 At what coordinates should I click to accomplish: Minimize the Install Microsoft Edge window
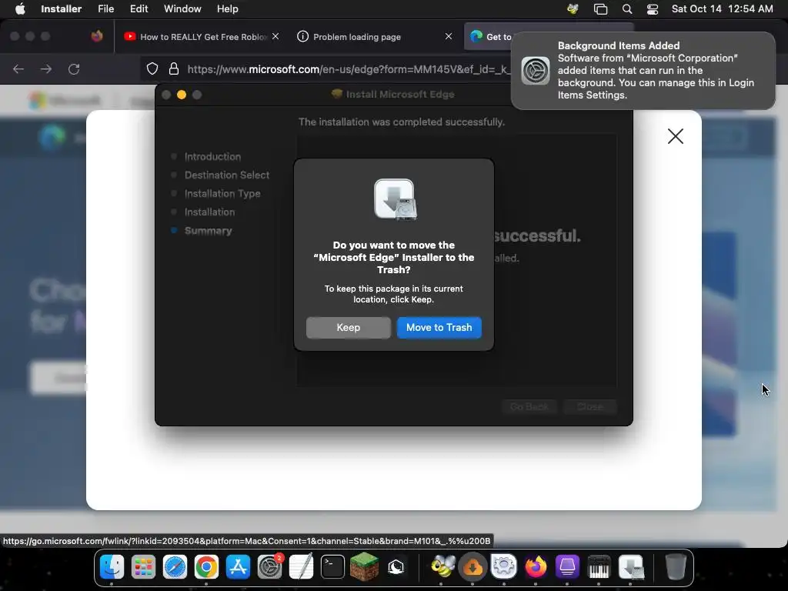click(182, 95)
